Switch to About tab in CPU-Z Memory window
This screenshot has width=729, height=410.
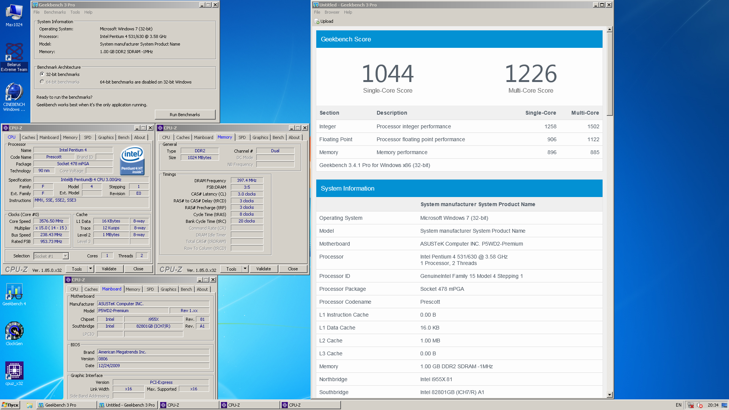click(x=294, y=137)
